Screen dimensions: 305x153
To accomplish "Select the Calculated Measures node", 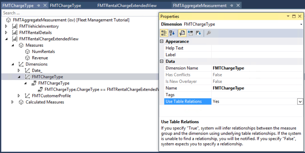I will pos(45,102).
